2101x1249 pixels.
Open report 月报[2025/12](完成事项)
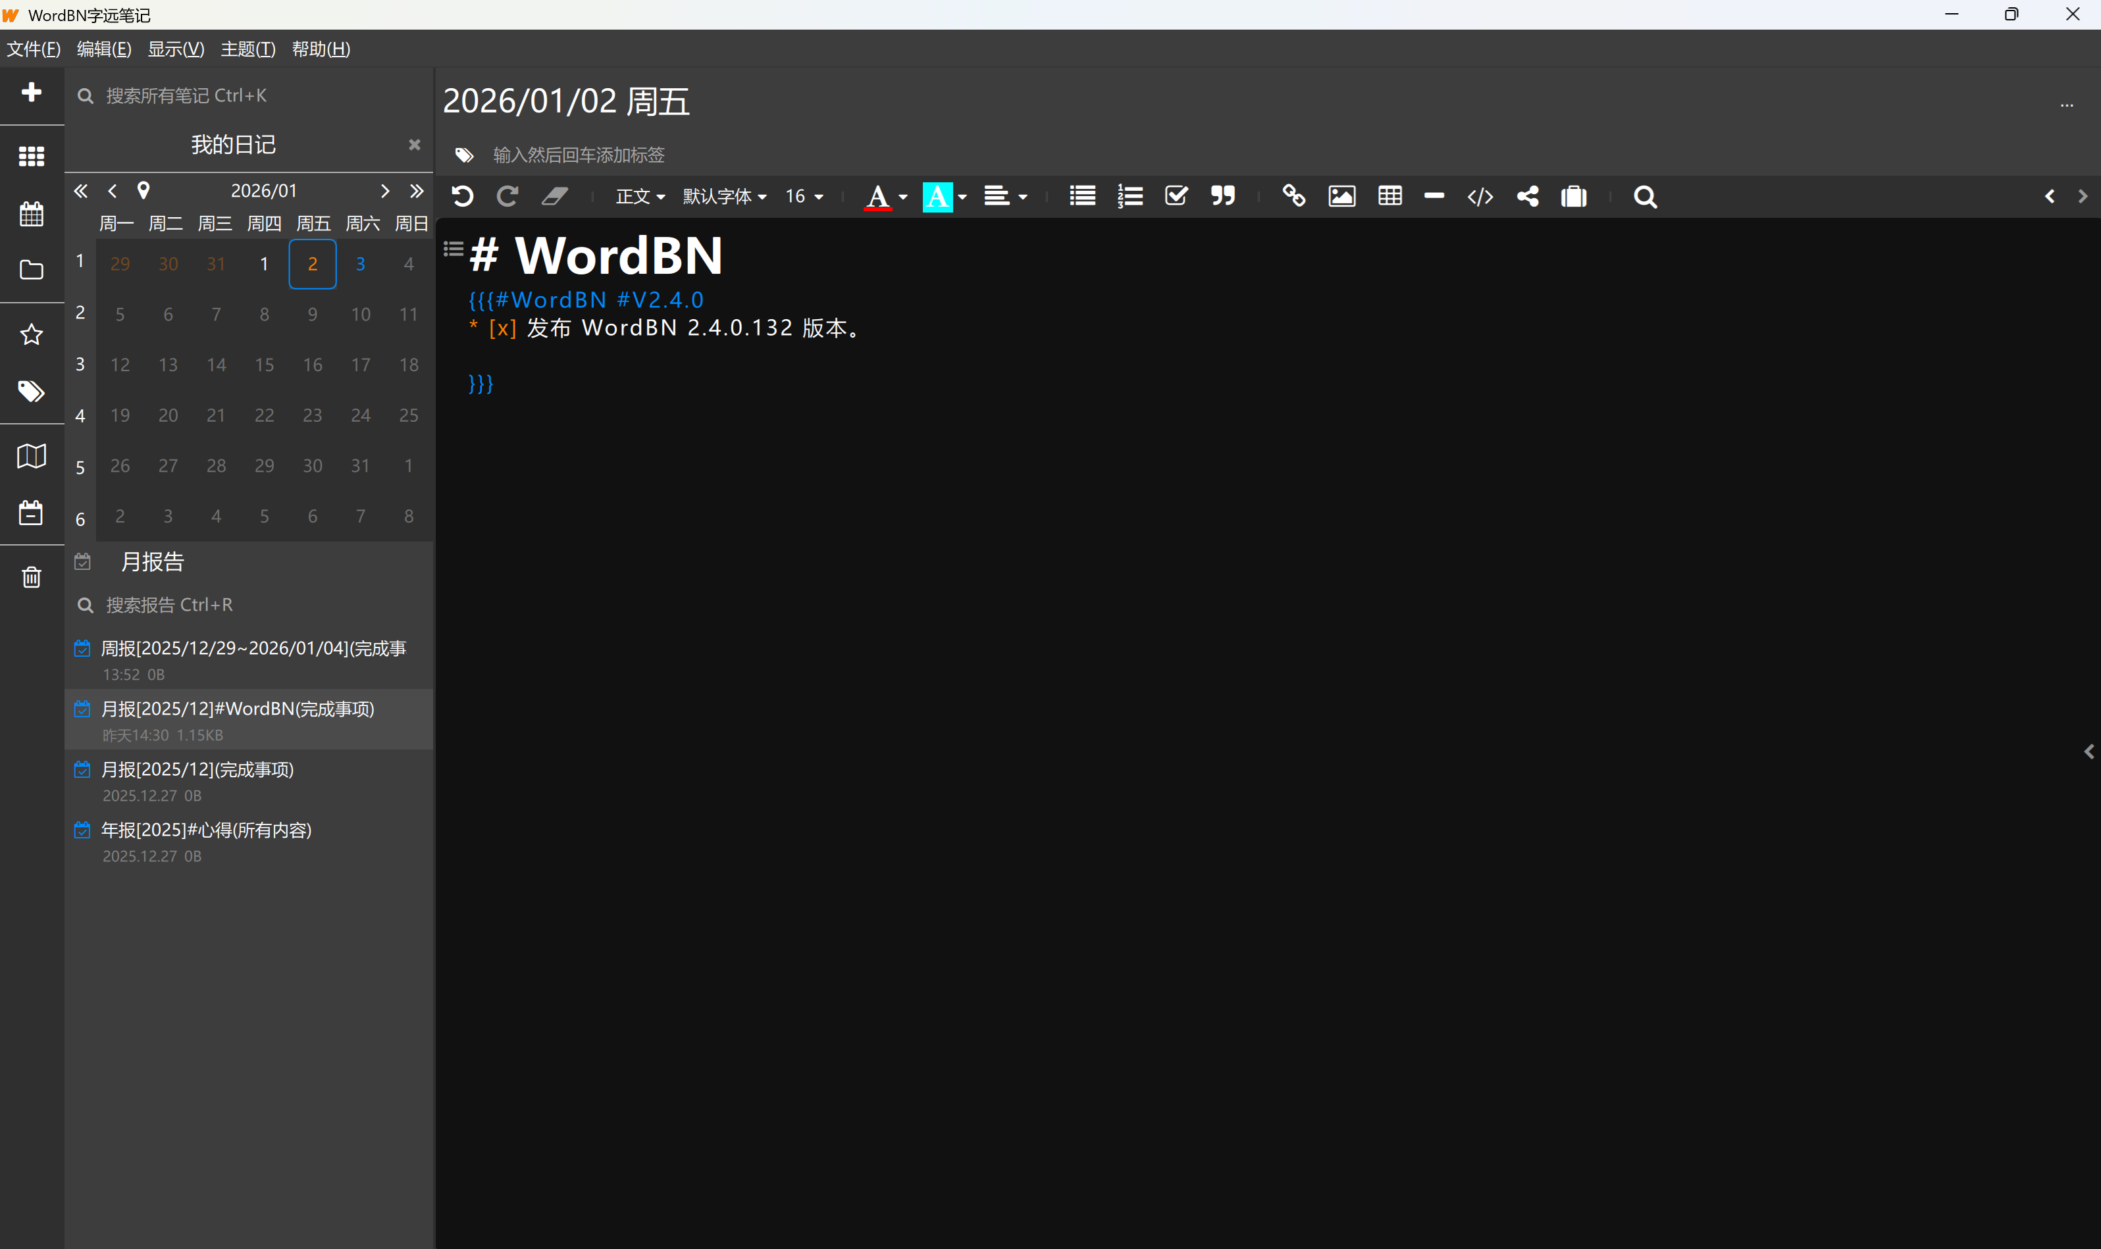tap(198, 769)
